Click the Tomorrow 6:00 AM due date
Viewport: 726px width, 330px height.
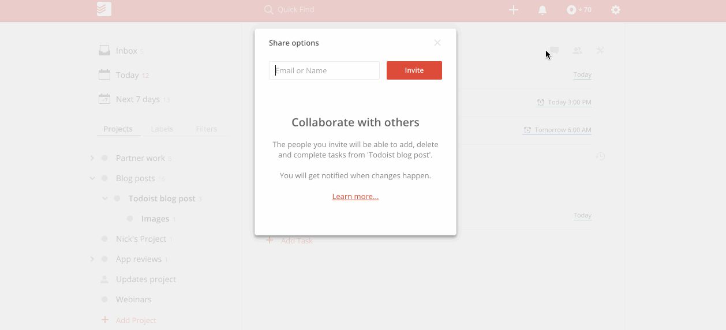pos(563,130)
